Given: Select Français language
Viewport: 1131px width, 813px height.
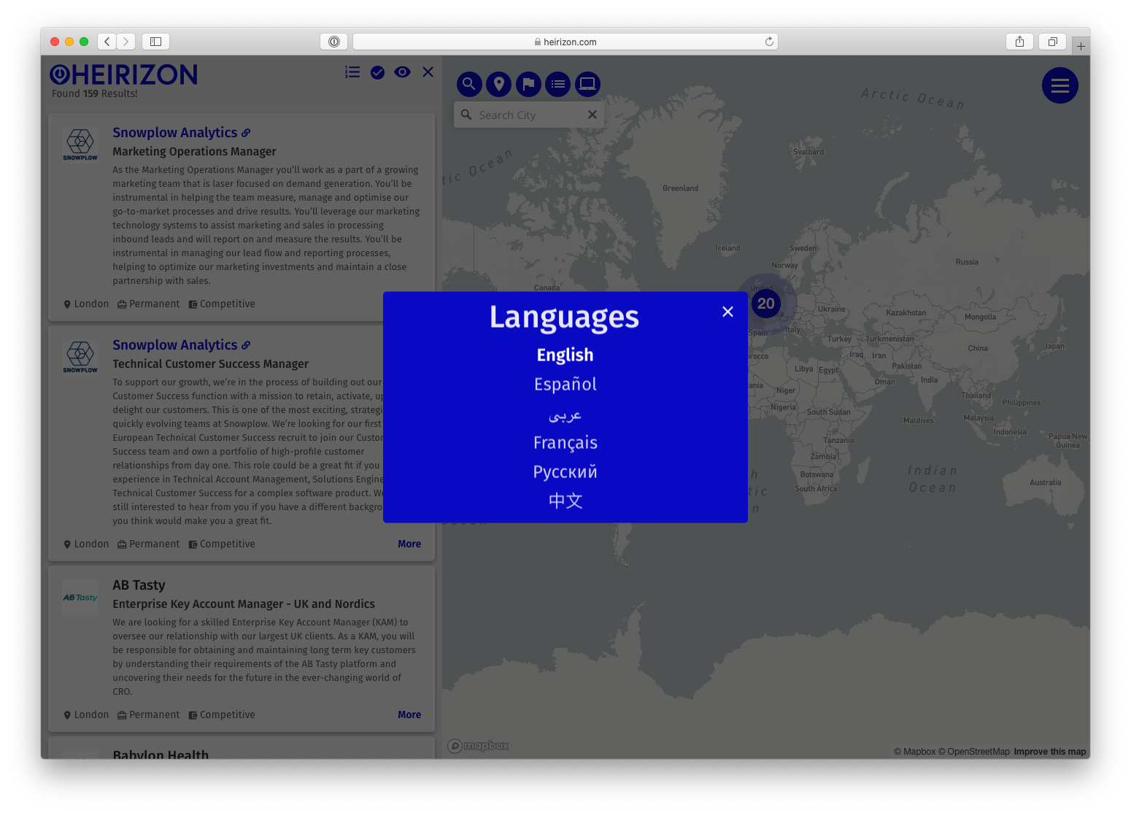Looking at the screenshot, I should tap(565, 443).
